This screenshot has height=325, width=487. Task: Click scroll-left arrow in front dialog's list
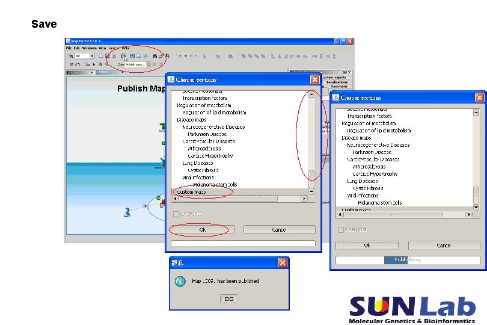(x=176, y=199)
